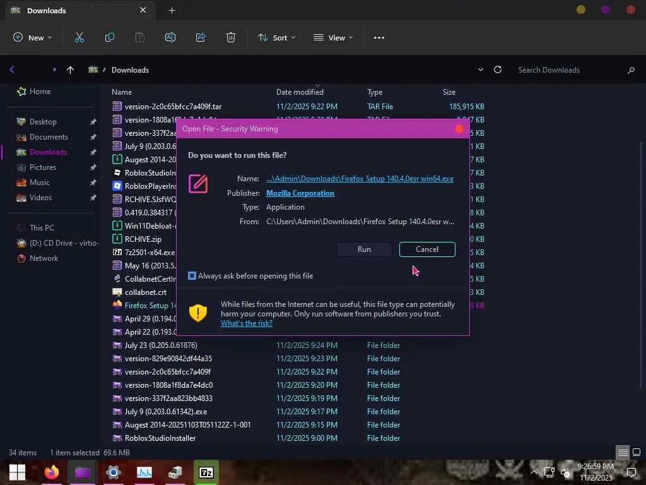This screenshot has height=485, width=646.
Task: Select the RCHIVE.zip file
Action: (143, 239)
